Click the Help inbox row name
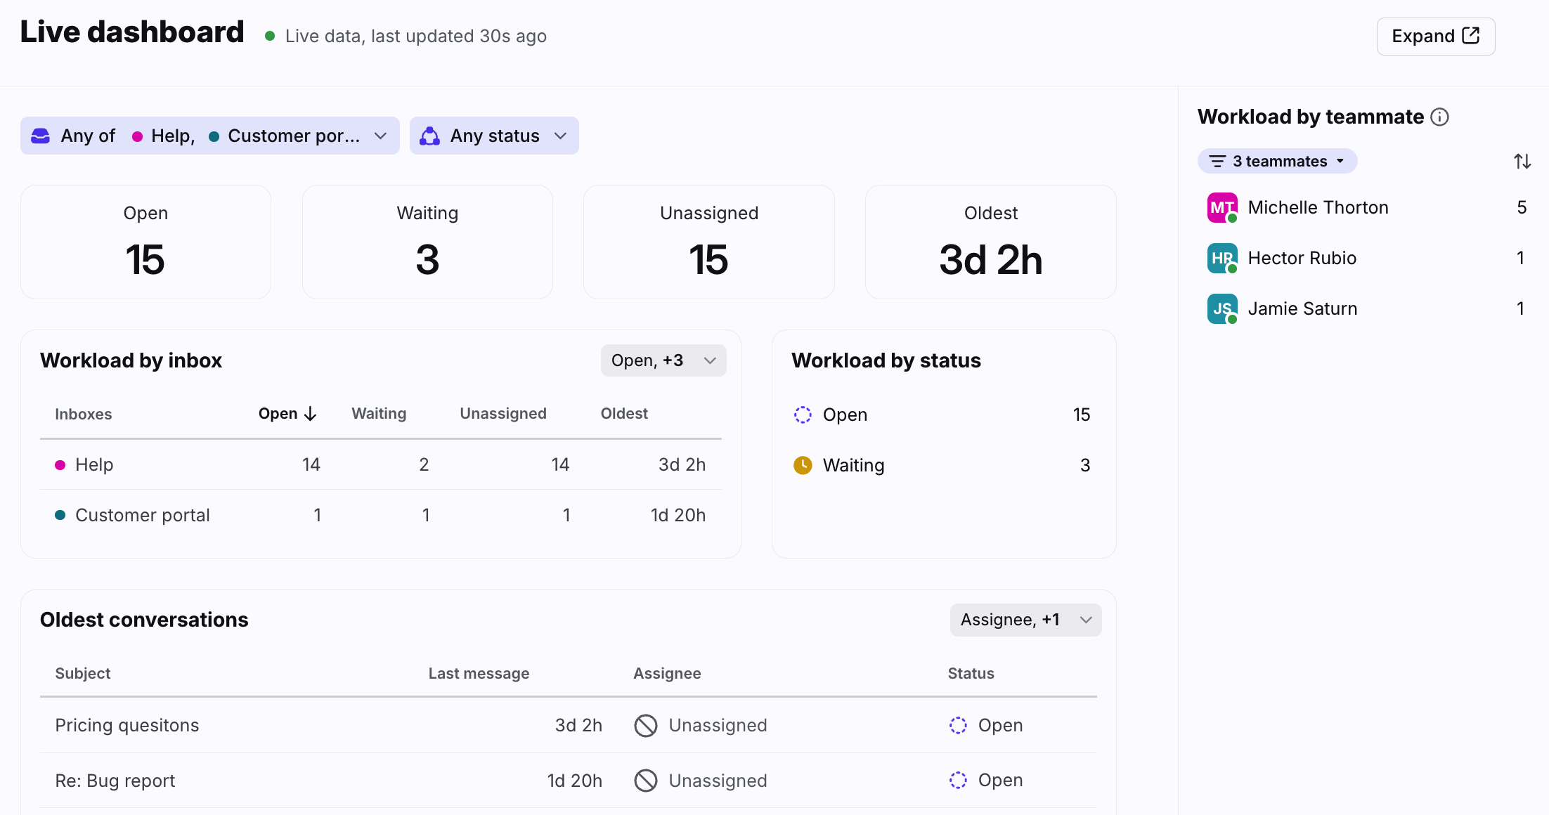 coord(94,465)
